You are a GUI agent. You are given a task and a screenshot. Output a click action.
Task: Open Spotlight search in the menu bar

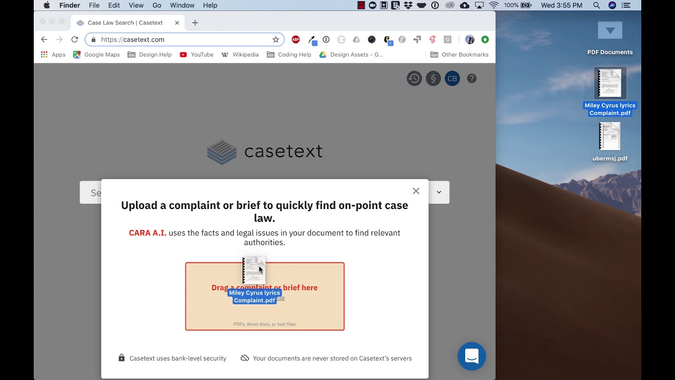coord(596,5)
